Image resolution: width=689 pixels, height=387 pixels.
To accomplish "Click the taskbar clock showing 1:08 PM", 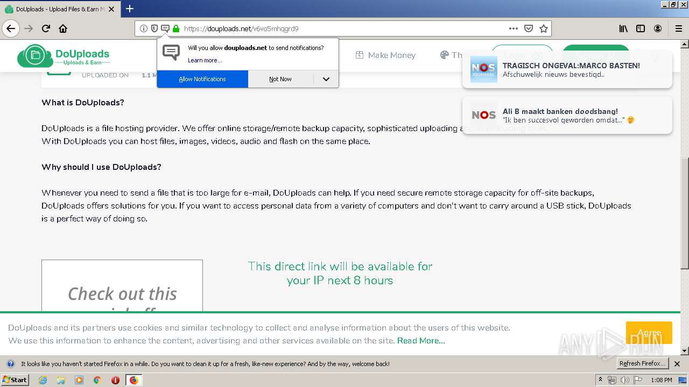I will (661, 380).
